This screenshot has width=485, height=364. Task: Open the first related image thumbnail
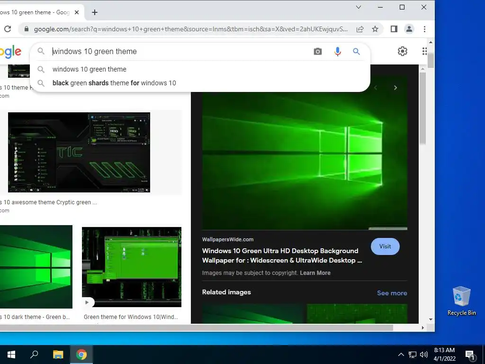click(x=254, y=314)
